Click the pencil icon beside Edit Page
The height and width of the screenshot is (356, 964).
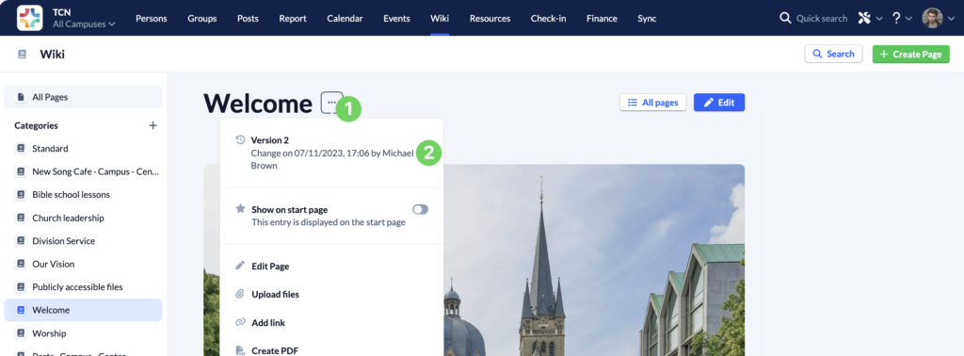(x=240, y=266)
